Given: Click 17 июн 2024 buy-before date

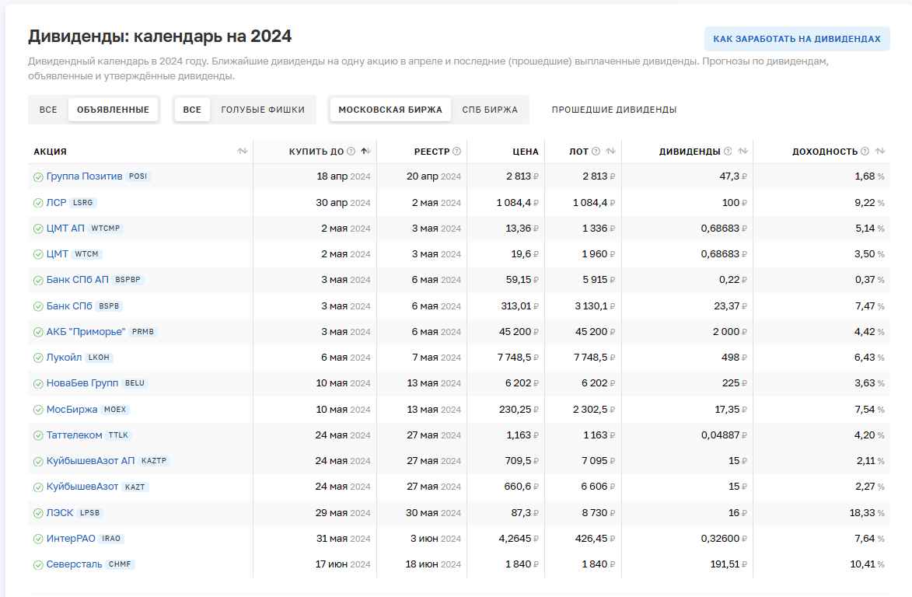Looking at the screenshot, I should pyautogui.click(x=343, y=564).
